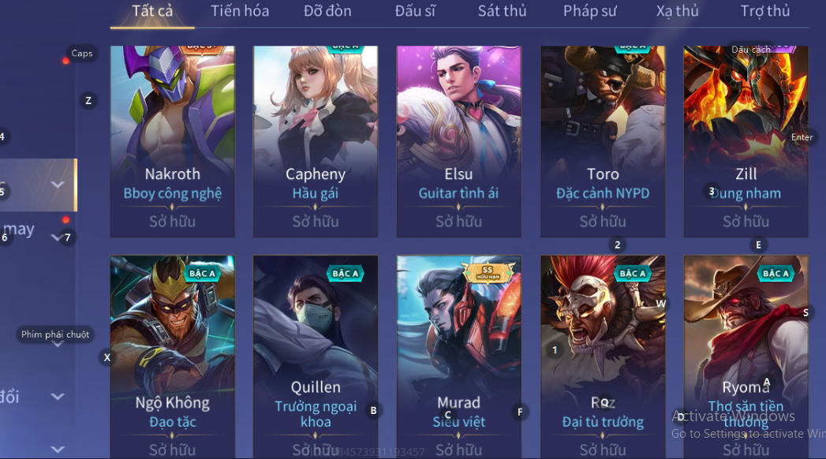The width and height of the screenshot is (826, 459).
Task: Expand the 'đổi' sidebar section chevron
Action: click(58, 397)
